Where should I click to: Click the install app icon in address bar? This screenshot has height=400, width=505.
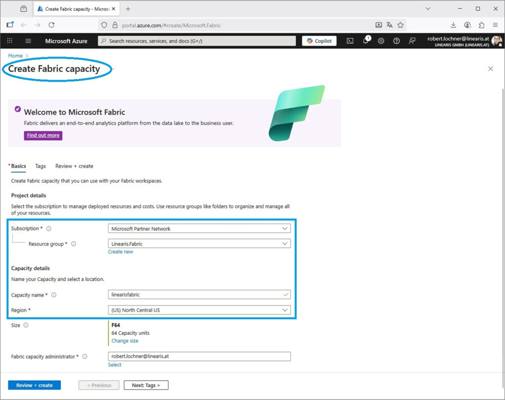pos(379,25)
